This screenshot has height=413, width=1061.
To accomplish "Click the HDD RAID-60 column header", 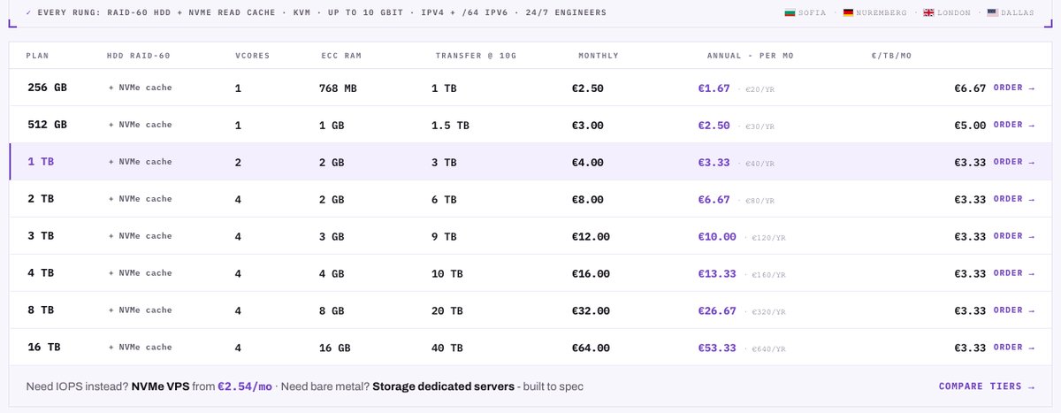I will tap(139, 56).
